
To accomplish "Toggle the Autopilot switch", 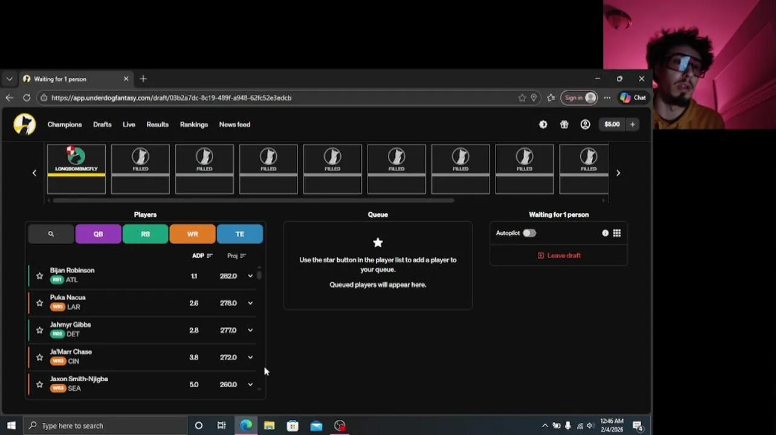I will click(529, 233).
